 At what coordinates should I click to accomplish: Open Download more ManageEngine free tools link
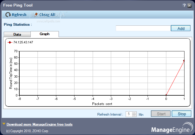pyautogui.click(x=40, y=124)
